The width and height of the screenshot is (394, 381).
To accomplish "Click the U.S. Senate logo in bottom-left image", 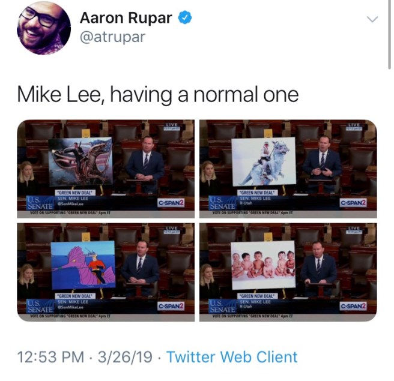I will tap(40, 307).
